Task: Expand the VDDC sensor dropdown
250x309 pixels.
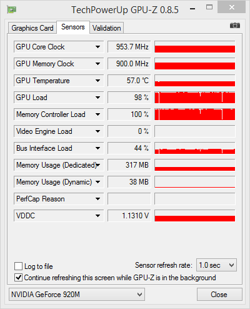Action: coord(97,216)
